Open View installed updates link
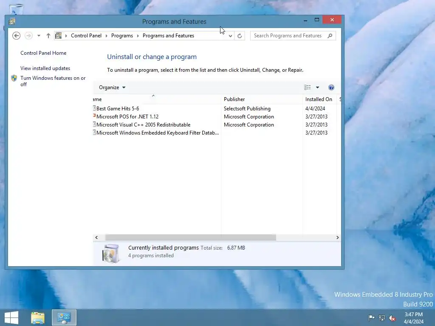Viewport: 435px width, 326px height. tap(45, 68)
